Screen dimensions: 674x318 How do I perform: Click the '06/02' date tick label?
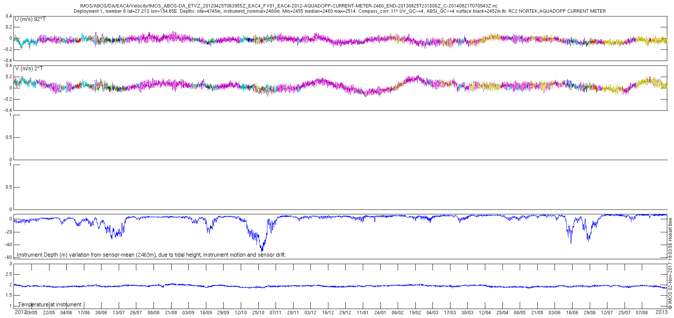(x=398, y=313)
